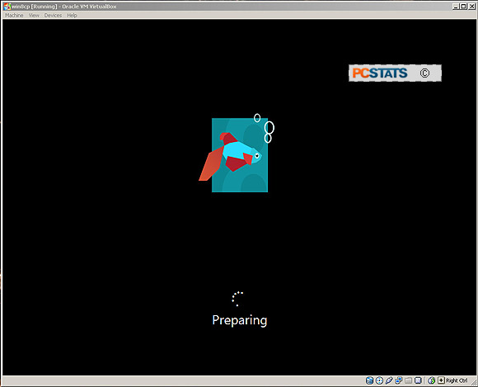Click the hard disk activity status icon
Image resolution: width=478 pixels, height=387 pixels.
[369, 380]
